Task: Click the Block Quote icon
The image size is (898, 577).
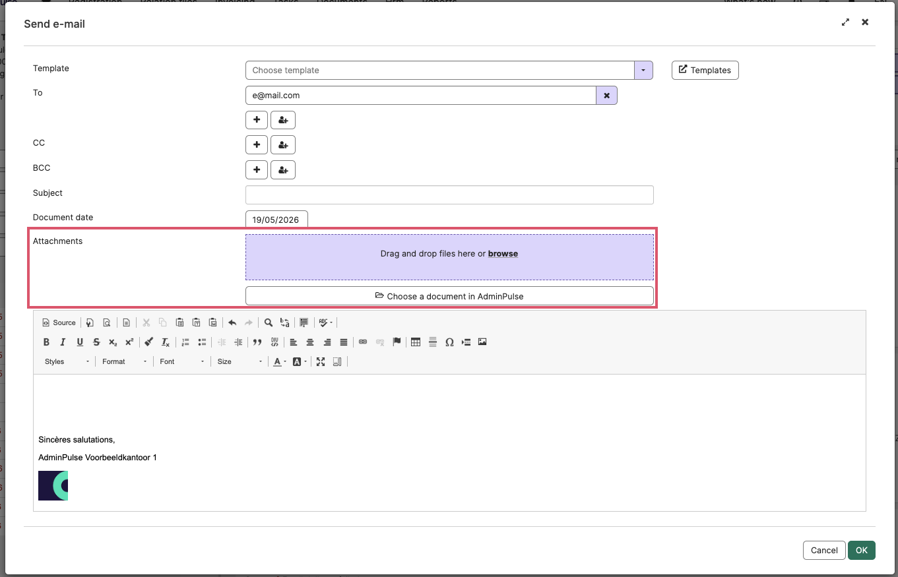Action: tap(257, 342)
